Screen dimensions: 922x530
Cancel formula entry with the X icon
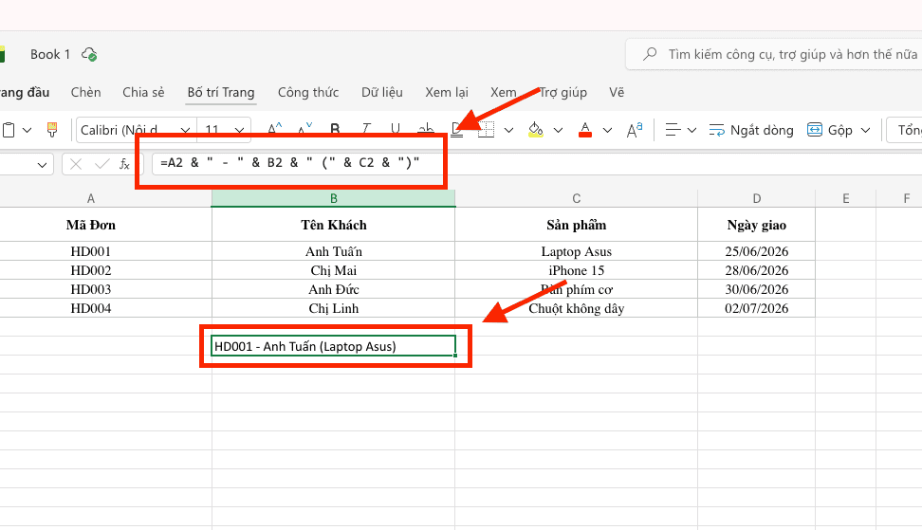76,164
